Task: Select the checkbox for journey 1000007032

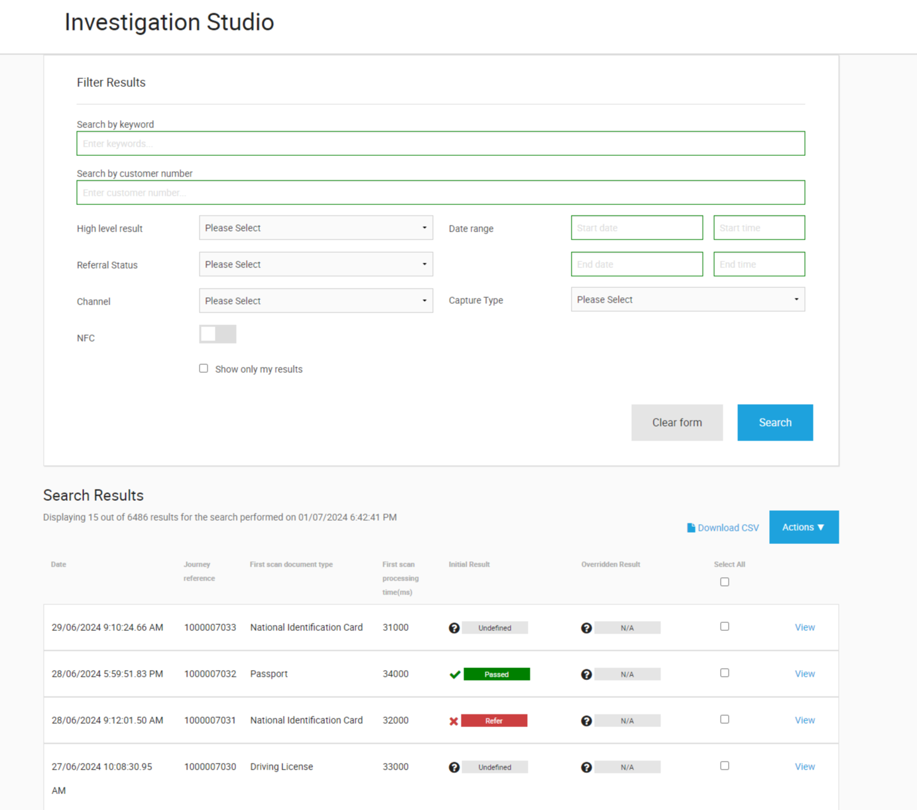Action: [725, 673]
